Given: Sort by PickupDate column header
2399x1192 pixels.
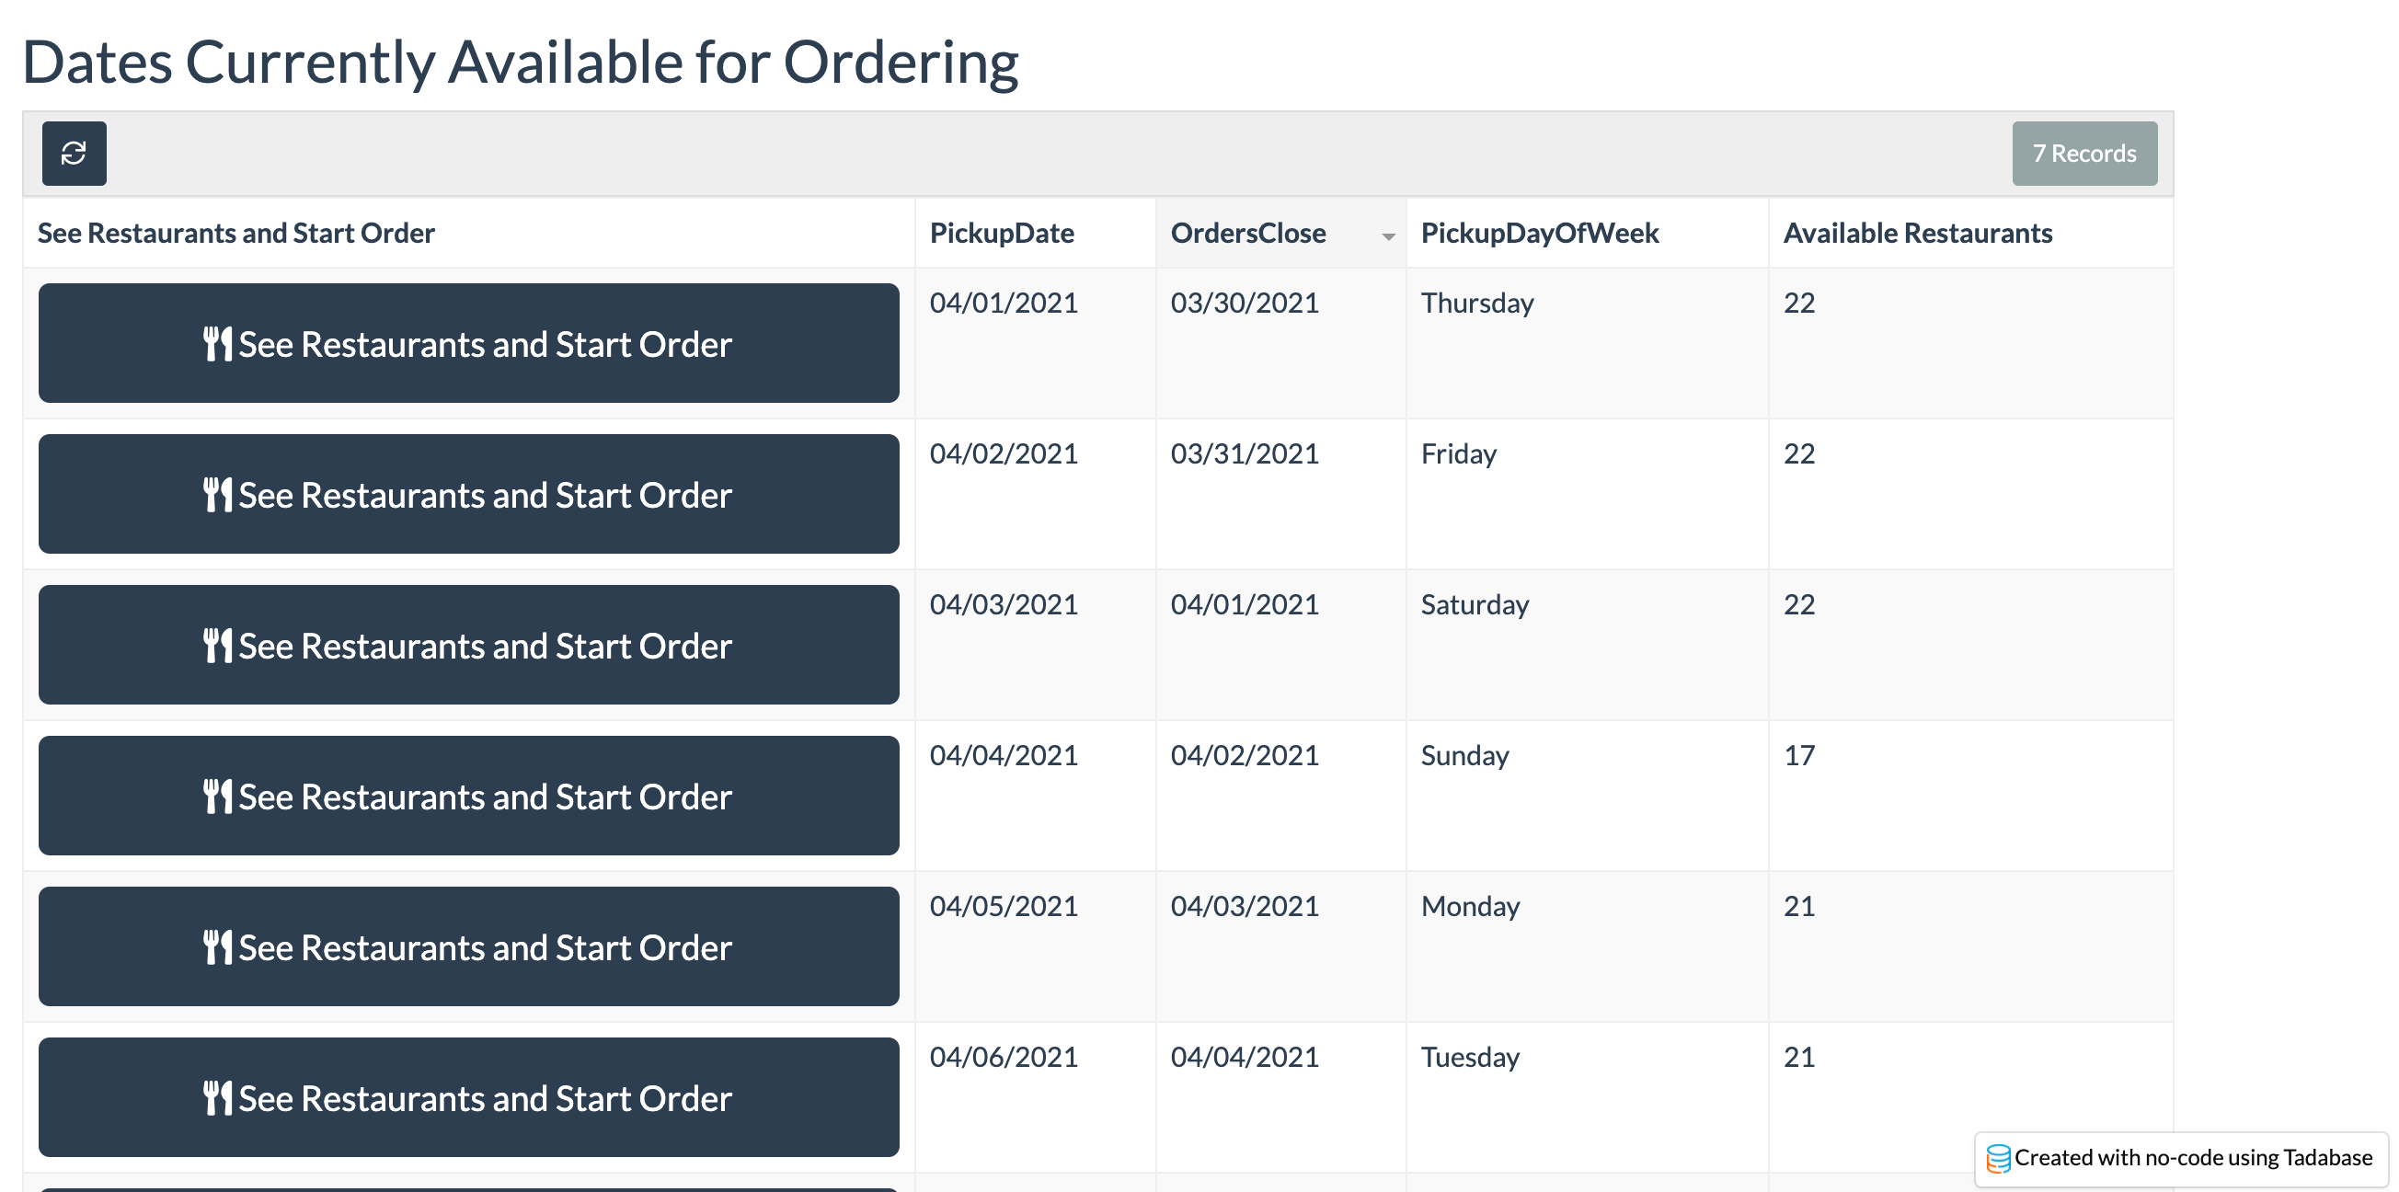Looking at the screenshot, I should [1001, 234].
